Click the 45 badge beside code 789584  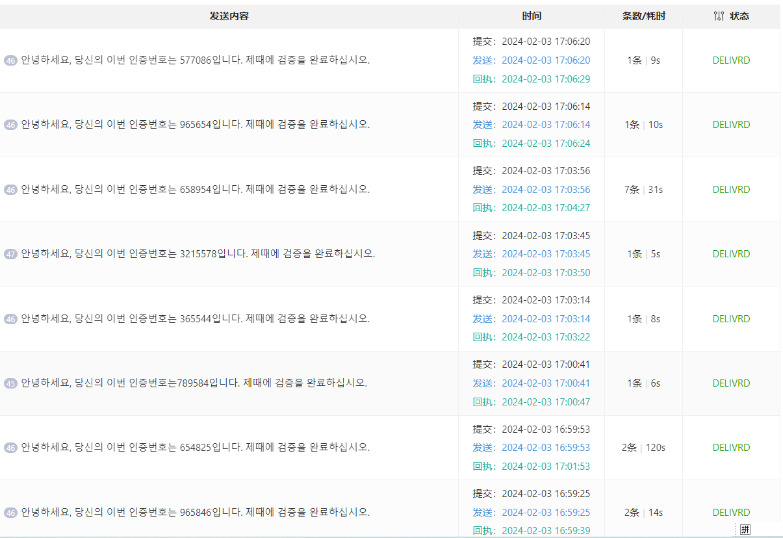10,383
